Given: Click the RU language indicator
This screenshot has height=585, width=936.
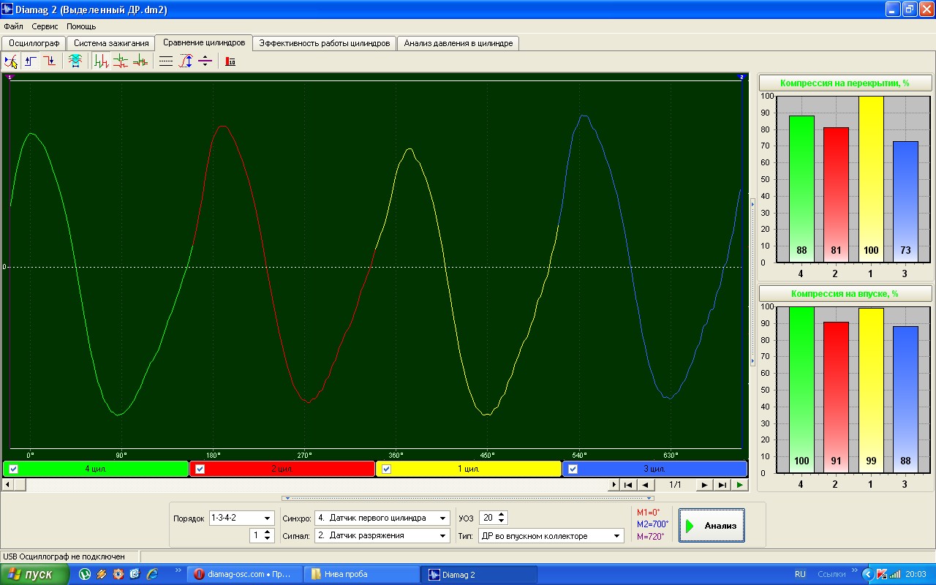Looking at the screenshot, I should pos(800,575).
